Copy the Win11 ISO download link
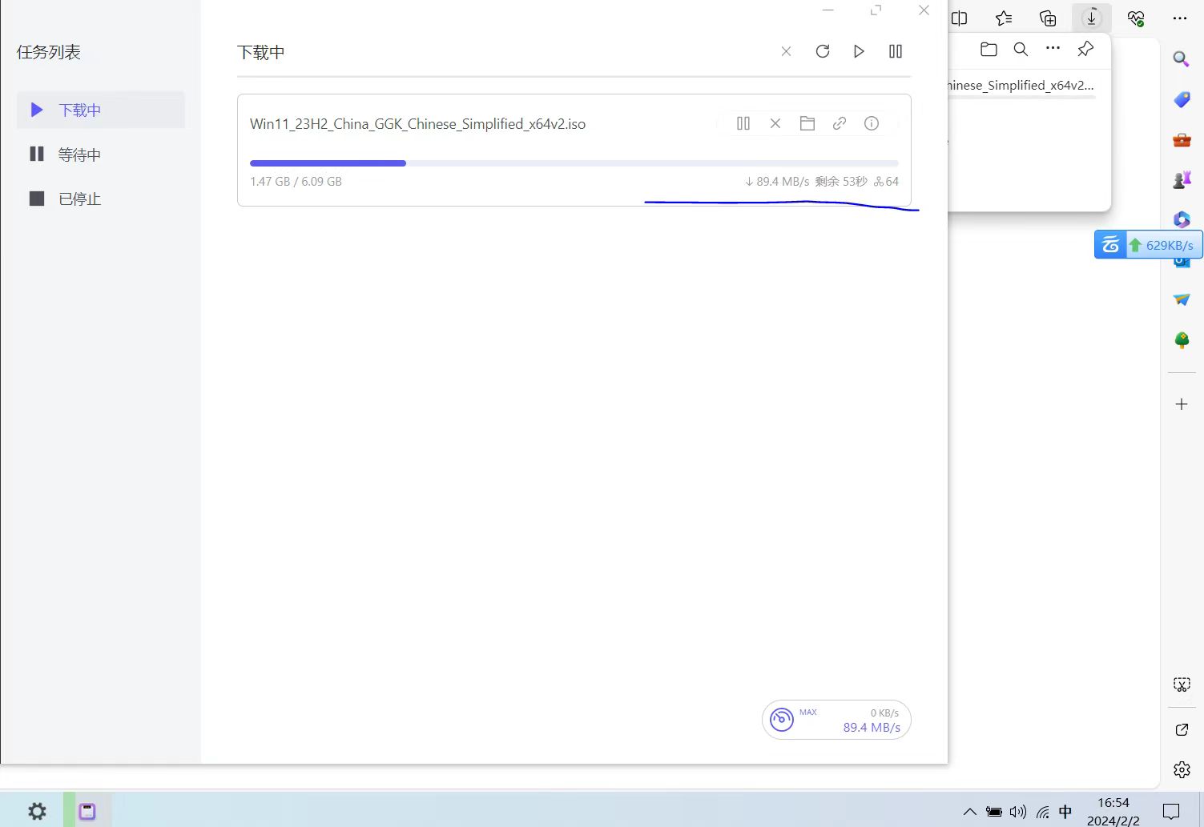Image resolution: width=1204 pixels, height=827 pixels. click(x=840, y=123)
